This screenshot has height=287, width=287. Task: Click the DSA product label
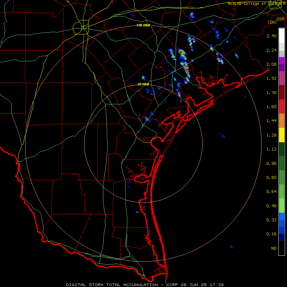click(280, 19)
